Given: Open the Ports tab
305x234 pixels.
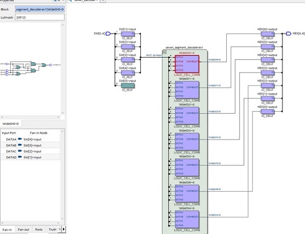Looking at the screenshot, I should (38, 229).
